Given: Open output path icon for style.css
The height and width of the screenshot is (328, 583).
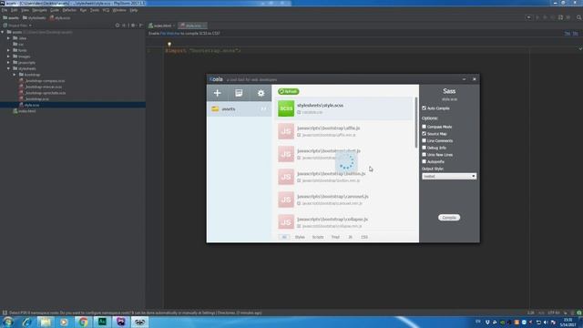Looking at the screenshot, I should 299,112.
